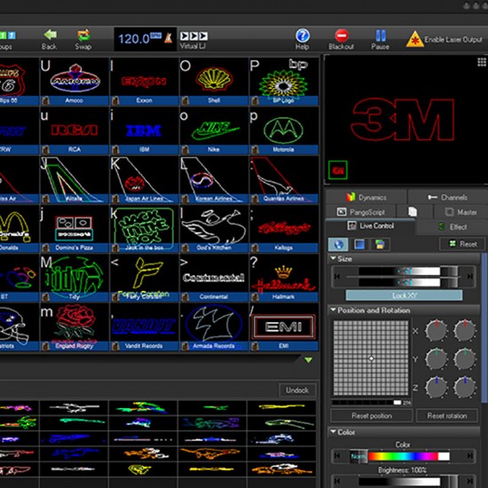Click the Undock button
The height and width of the screenshot is (488, 488).
pyautogui.click(x=297, y=390)
